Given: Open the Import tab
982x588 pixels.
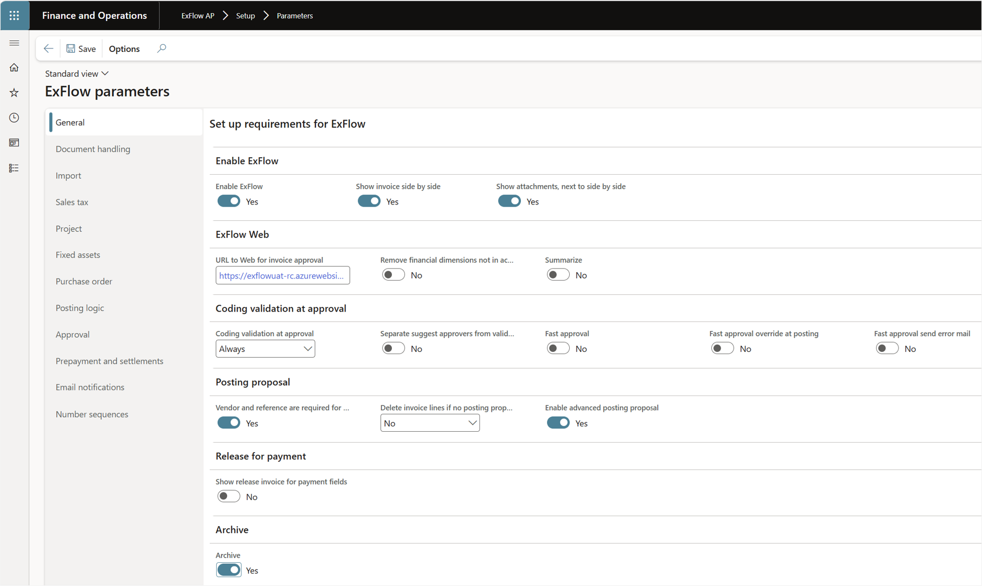Looking at the screenshot, I should tap(125, 175).
